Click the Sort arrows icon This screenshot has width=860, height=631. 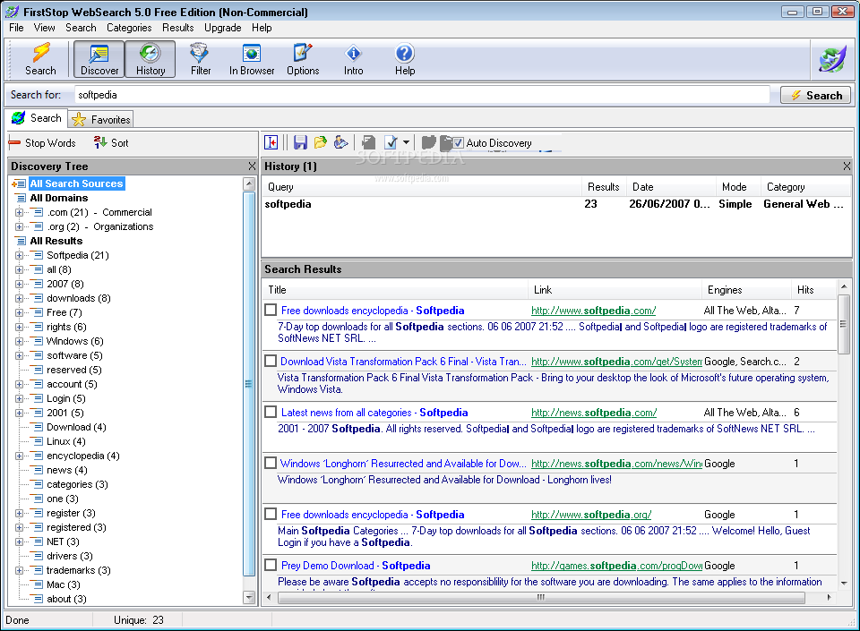[x=99, y=142]
